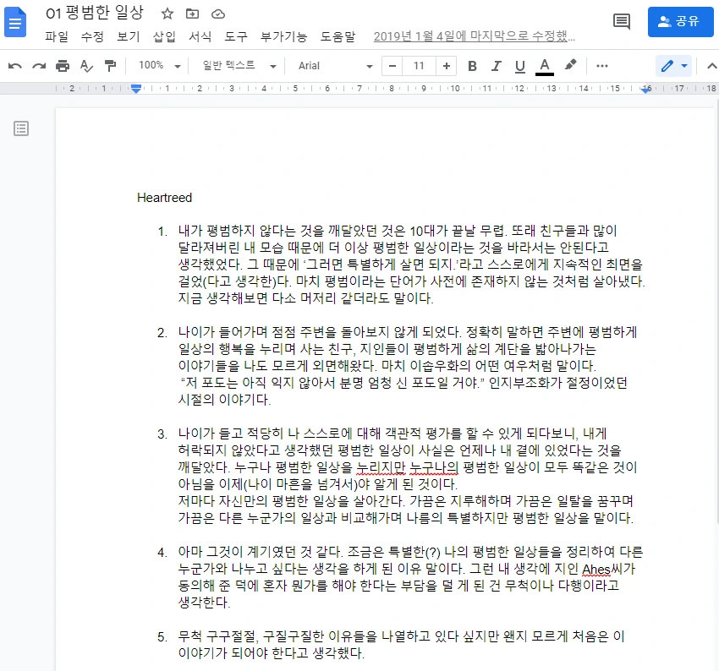Open the more toolbar options ellipsis
Image resolution: width=719 pixels, height=671 pixels.
pos(602,66)
